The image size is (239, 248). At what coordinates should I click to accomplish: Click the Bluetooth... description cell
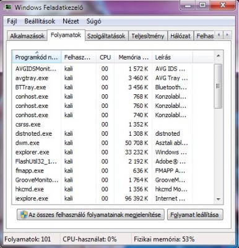pyautogui.click(x=171, y=87)
